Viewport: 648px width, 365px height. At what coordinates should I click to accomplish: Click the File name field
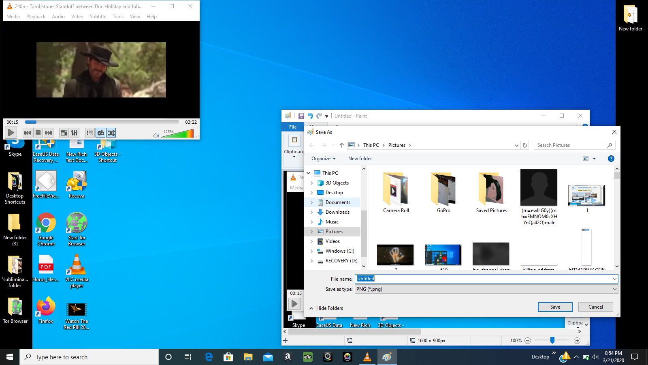tap(484, 279)
